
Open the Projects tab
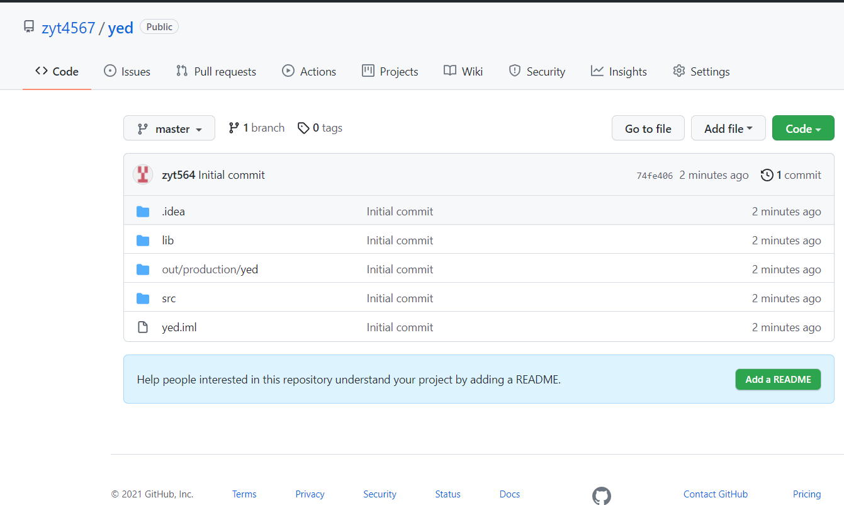coord(390,71)
